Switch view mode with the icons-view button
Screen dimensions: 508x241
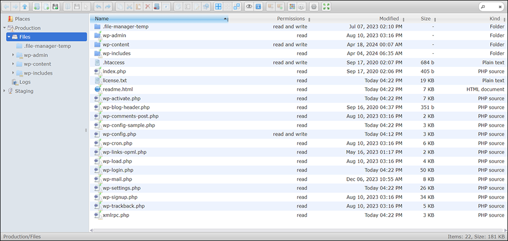292,6
